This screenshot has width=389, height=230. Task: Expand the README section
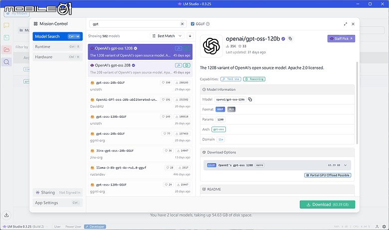click(277, 189)
